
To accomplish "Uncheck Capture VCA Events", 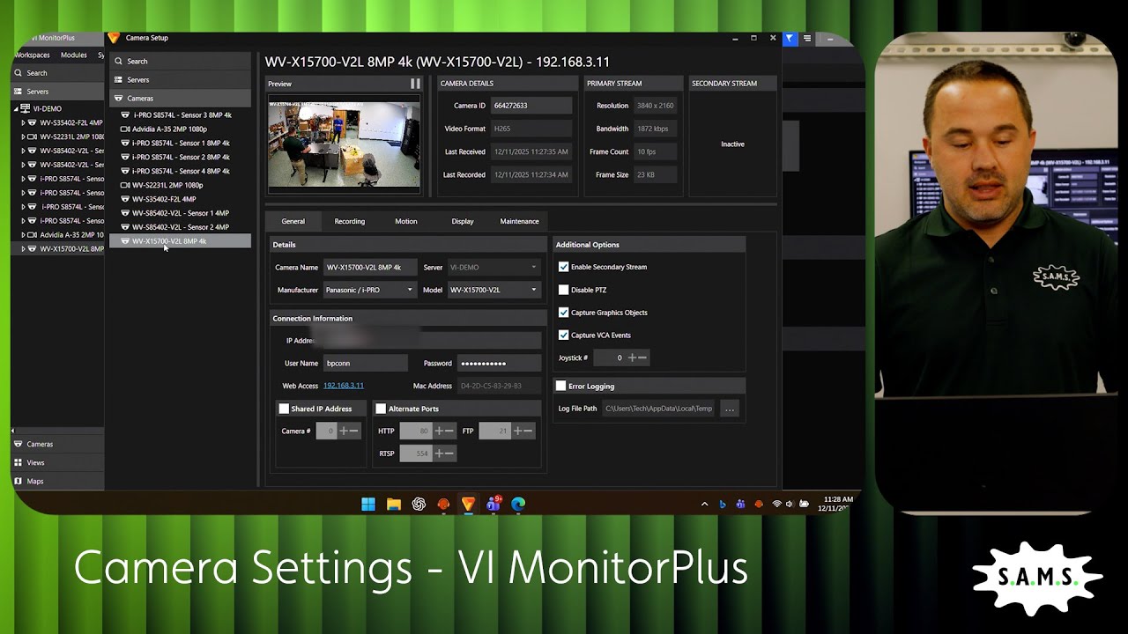I will [x=564, y=335].
